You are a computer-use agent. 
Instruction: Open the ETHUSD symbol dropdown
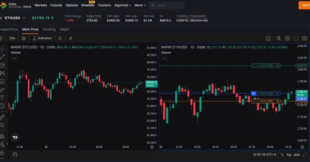[x=24, y=18]
